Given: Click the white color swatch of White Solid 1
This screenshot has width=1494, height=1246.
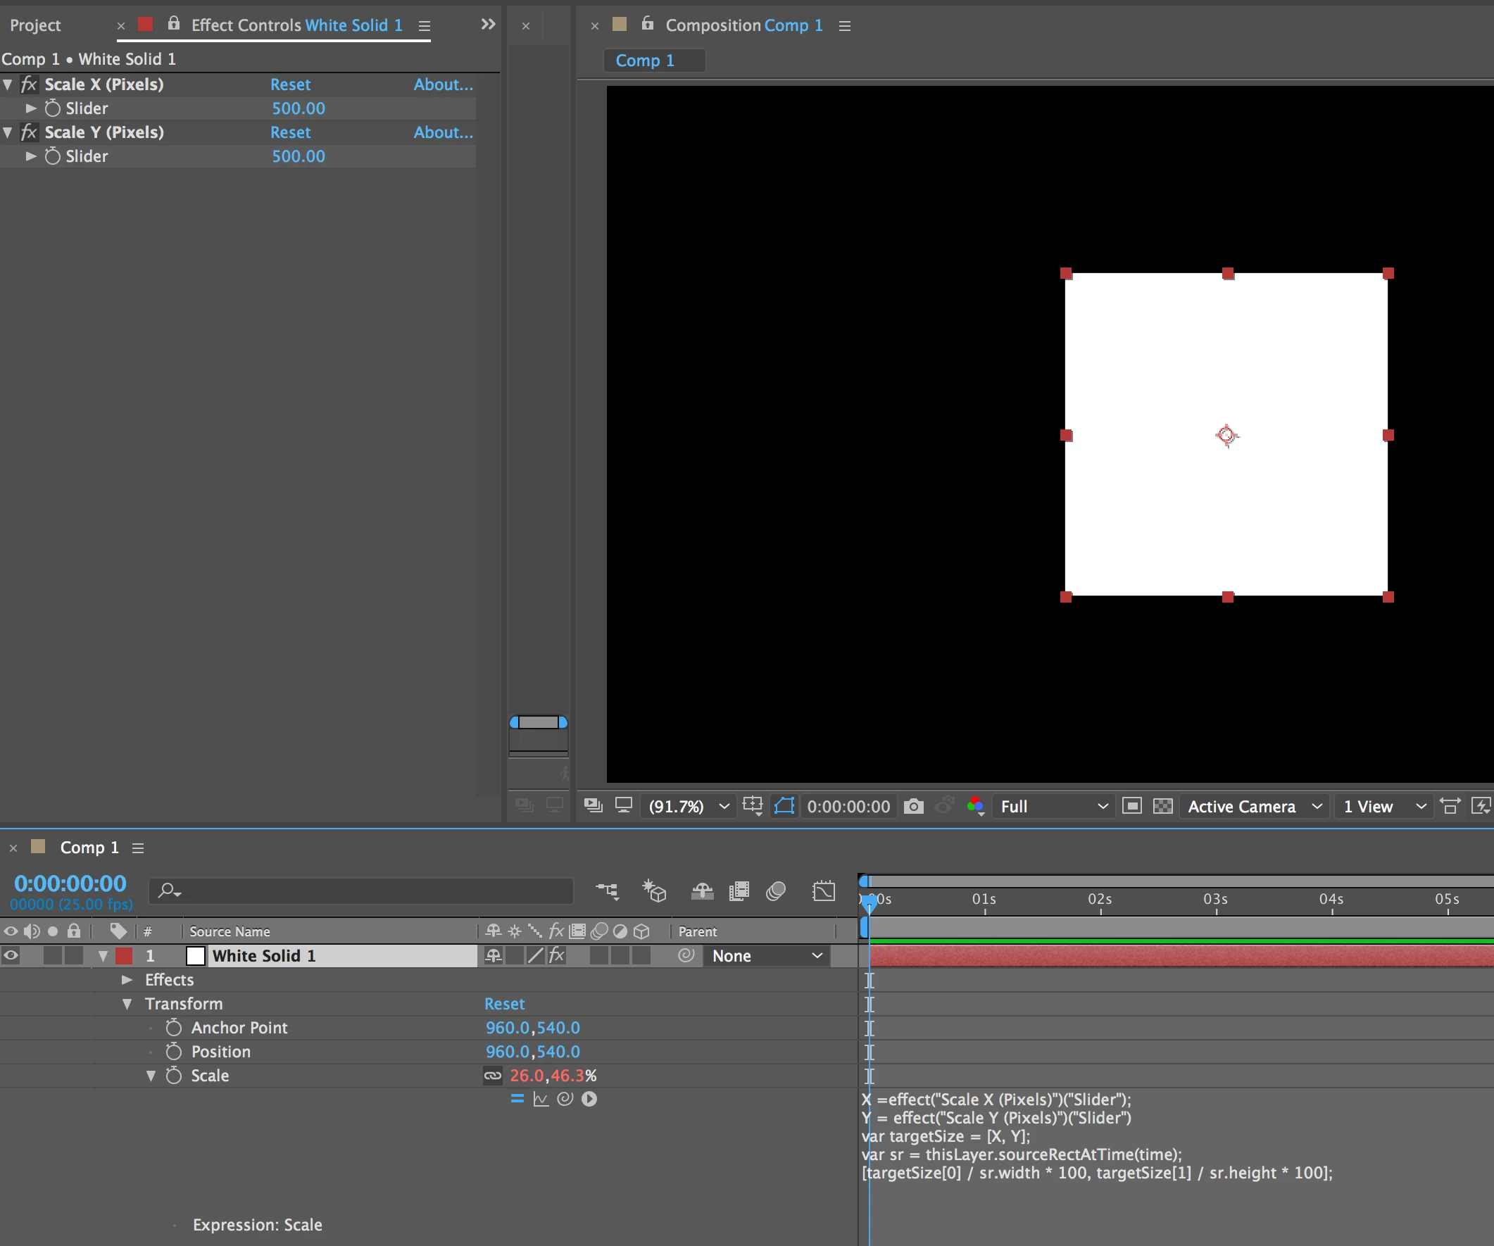Looking at the screenshot, I should [195, 955].
